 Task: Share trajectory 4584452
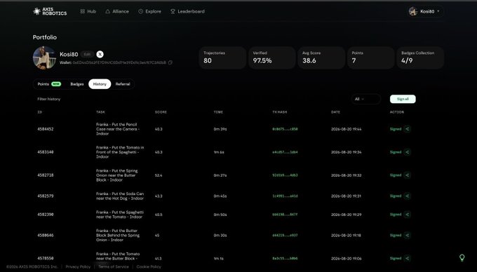408,129
